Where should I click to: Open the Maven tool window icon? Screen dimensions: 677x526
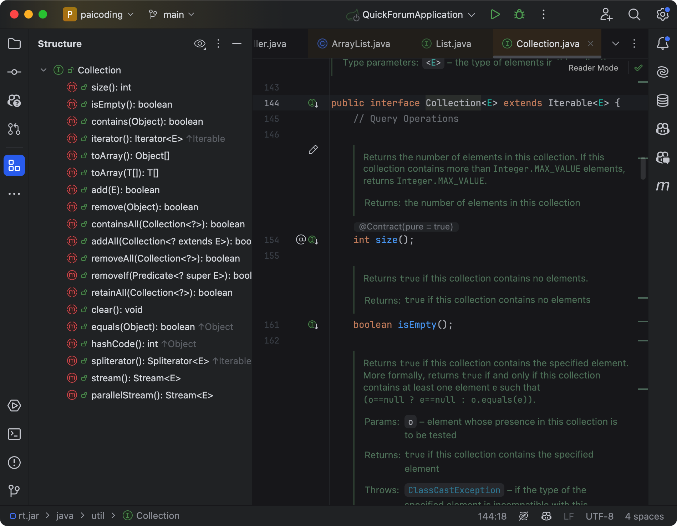point(662,186)
